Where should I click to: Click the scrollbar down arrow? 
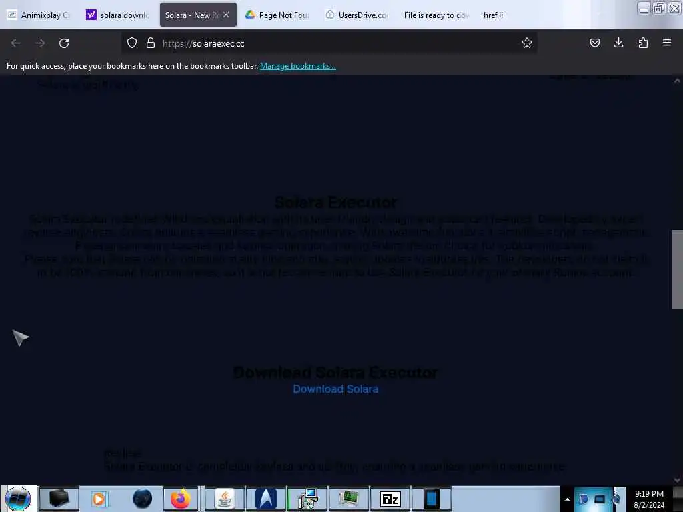point(677,480)
